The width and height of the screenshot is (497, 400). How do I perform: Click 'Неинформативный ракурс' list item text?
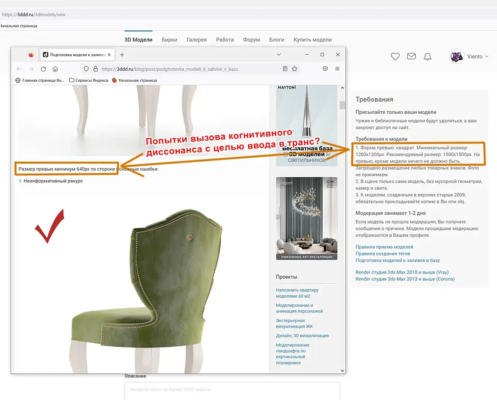[x=53, y=181]
